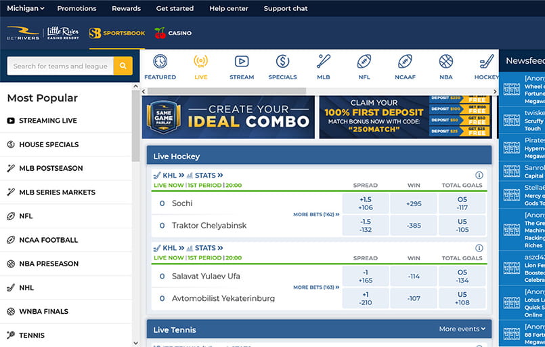Screen dimensions: 545x347
Task: Open the Stream play icon
Action: pos(241,62)
